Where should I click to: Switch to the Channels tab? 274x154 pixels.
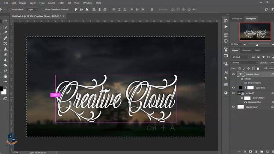click(x=246, y=50)
